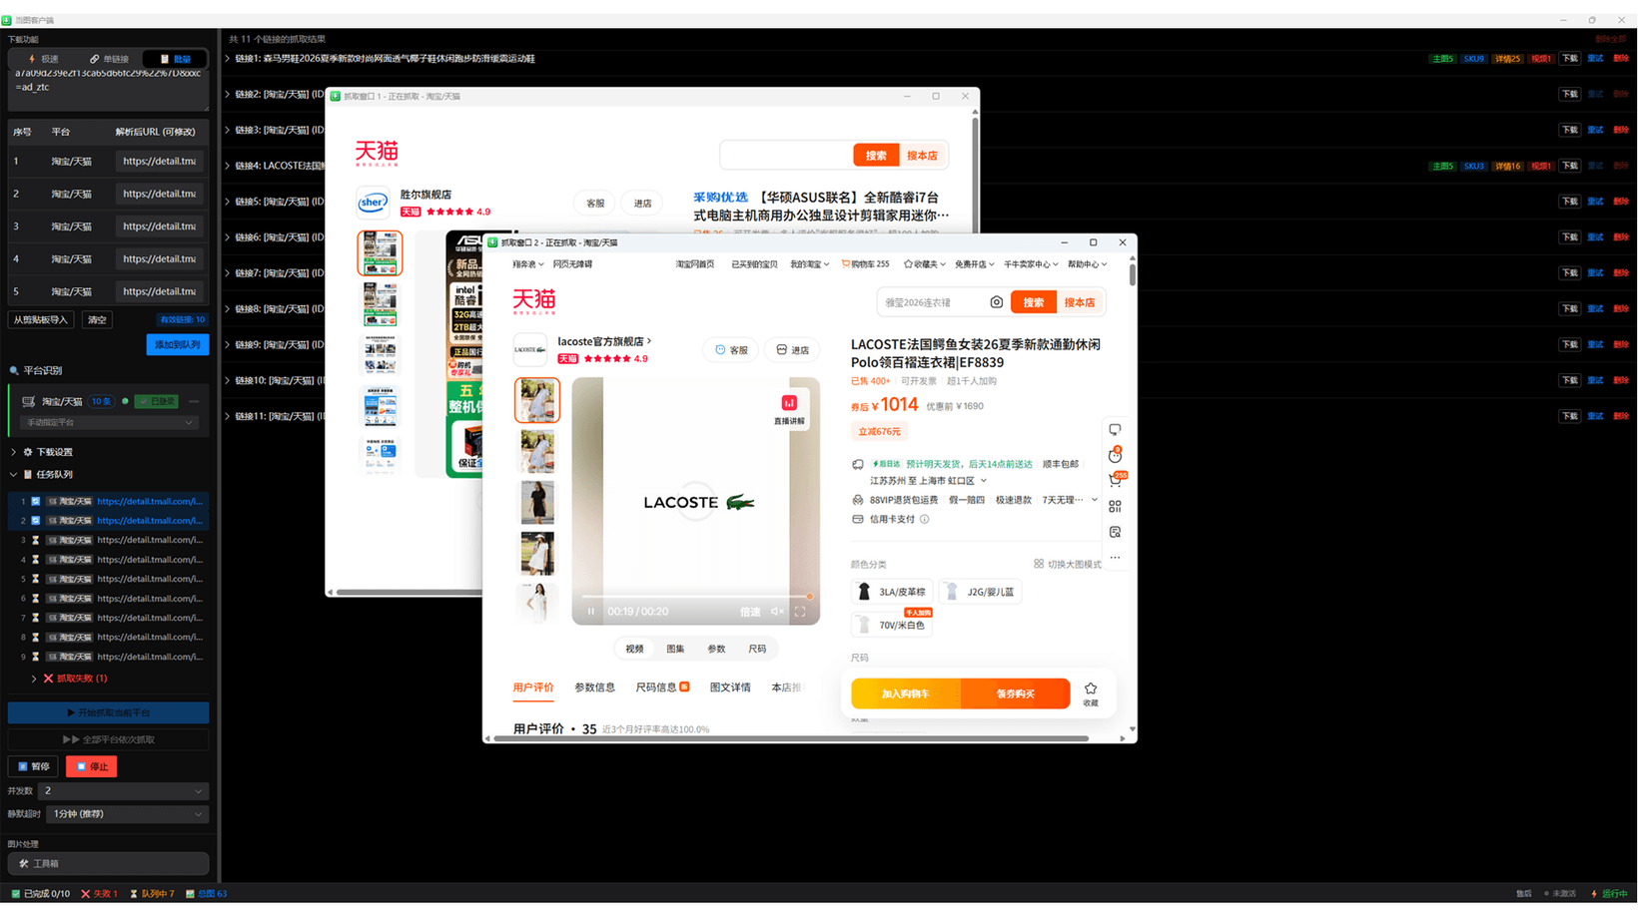1638x920 pixels.
Task: Select the black dress thumbnail
Action: pos(537,502)
